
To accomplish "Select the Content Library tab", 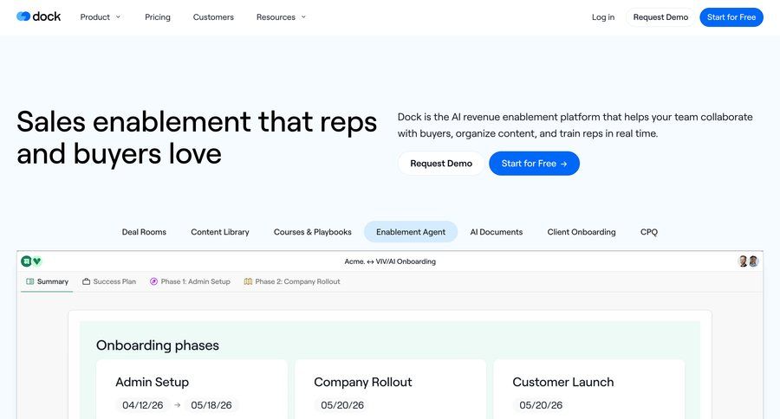I will tap(220, 232).
